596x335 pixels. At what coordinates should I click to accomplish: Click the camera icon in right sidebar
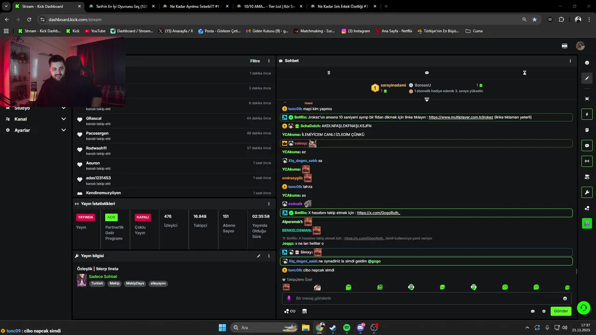click(587, 177)
